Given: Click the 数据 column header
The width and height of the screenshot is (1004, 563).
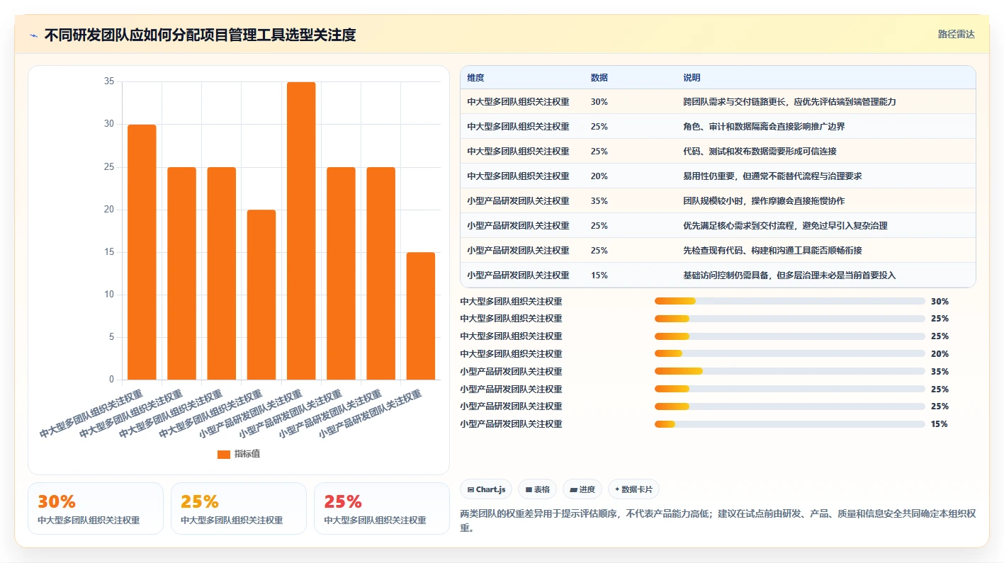Looking at the screenshot, I should [x=599, y=77].
